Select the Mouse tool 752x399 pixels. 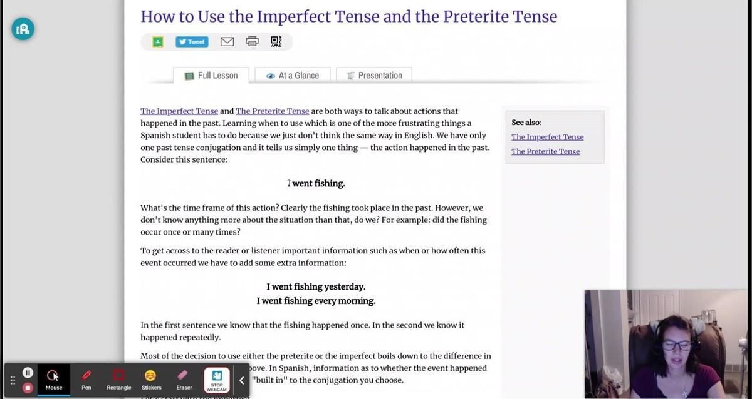(54, 380)
